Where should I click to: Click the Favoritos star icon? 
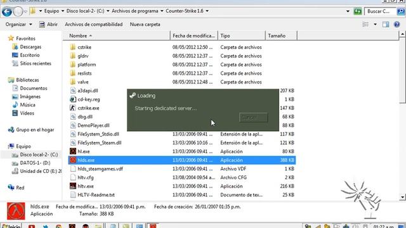(11, 38)
